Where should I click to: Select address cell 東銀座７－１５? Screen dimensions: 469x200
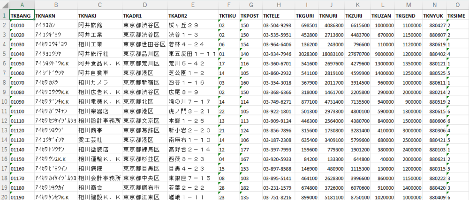click(x=192, y=178)
